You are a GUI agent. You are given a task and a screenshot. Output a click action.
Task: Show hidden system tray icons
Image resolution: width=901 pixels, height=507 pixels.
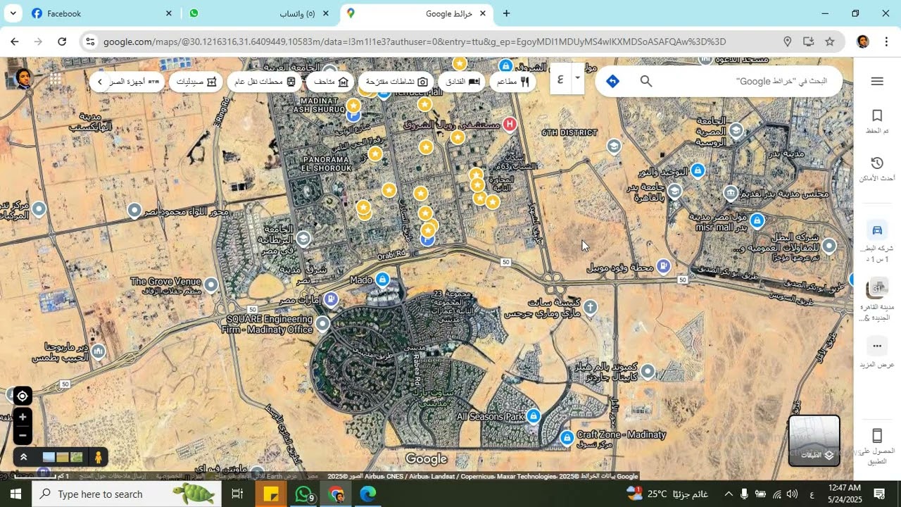pos(729,494)
